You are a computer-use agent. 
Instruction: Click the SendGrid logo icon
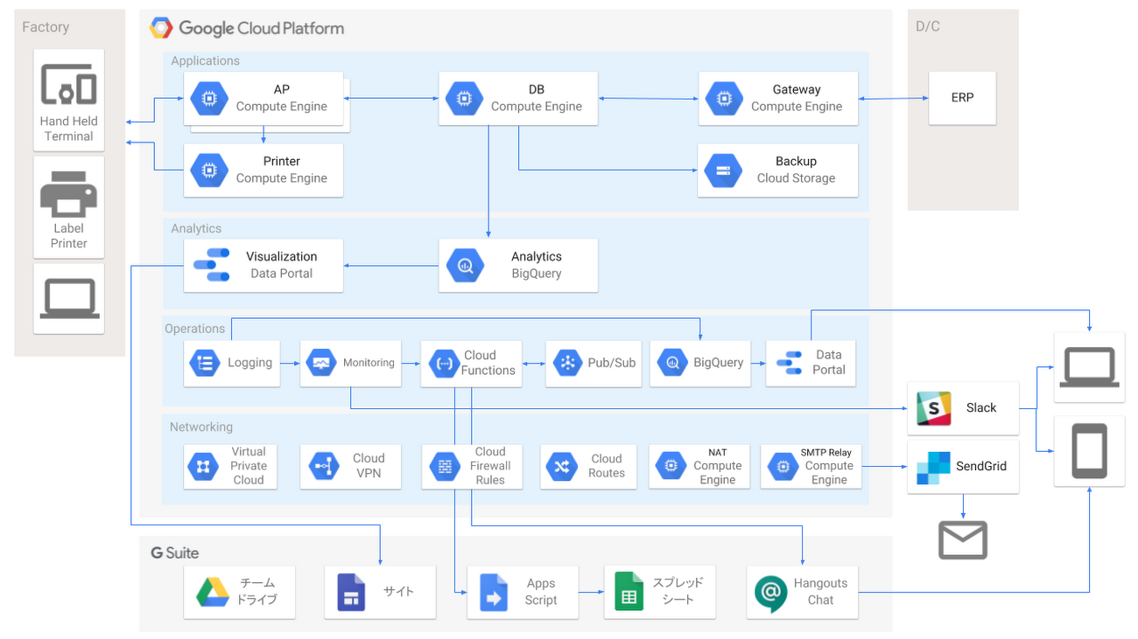click(x=934, y=468)
